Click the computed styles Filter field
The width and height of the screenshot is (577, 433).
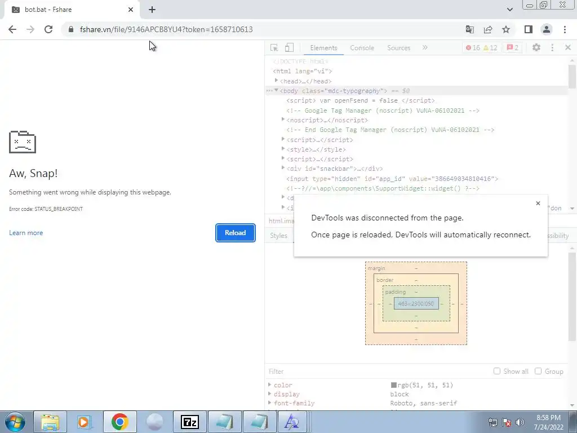(377, 371)
